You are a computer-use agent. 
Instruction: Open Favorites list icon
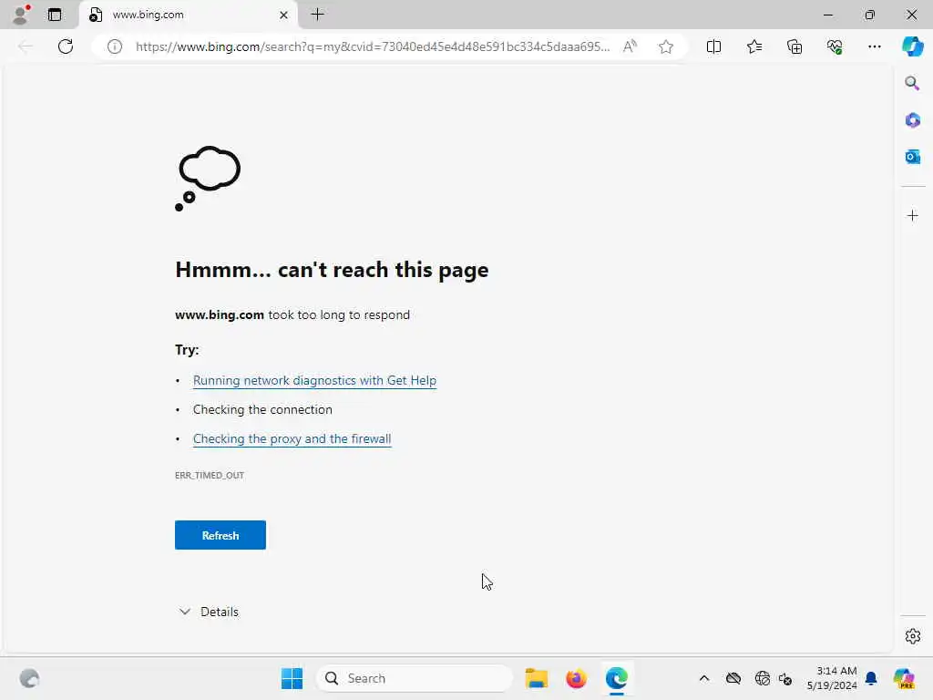[x=754, y=46]
